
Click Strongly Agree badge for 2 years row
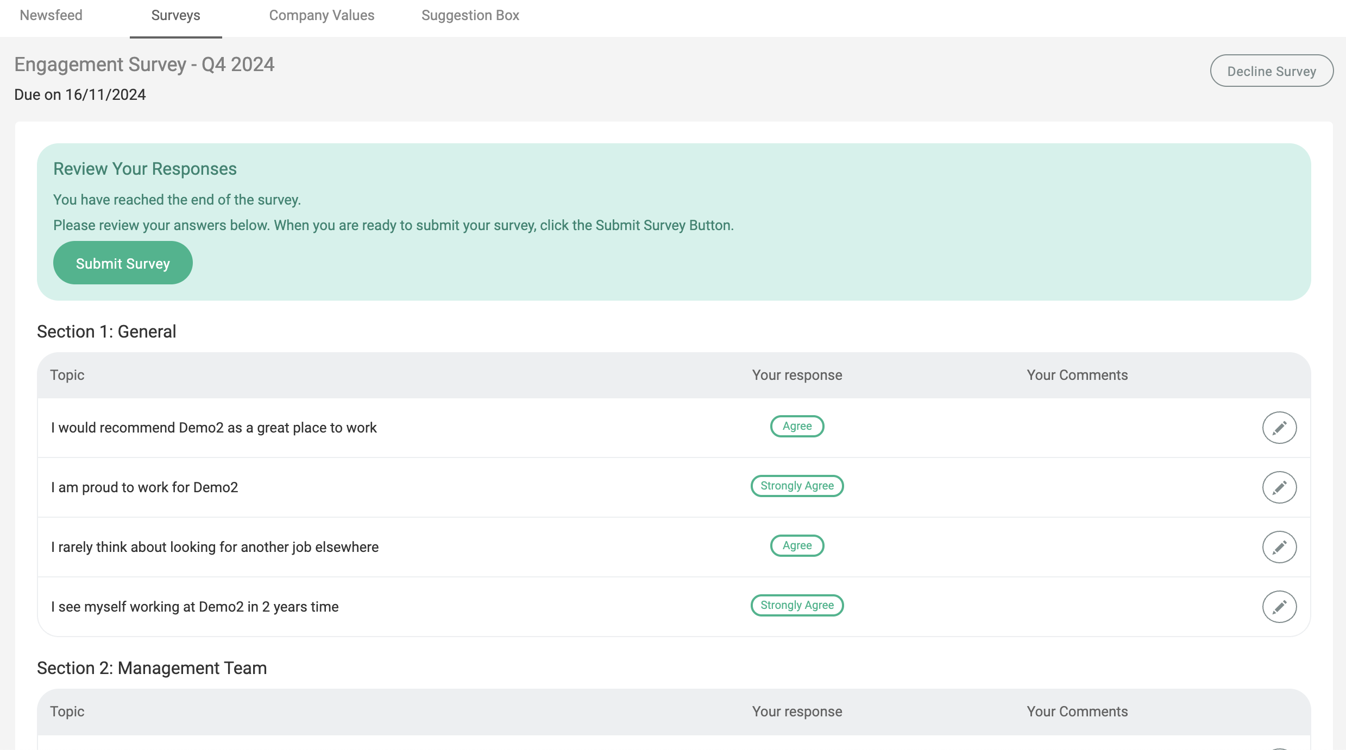797,606
